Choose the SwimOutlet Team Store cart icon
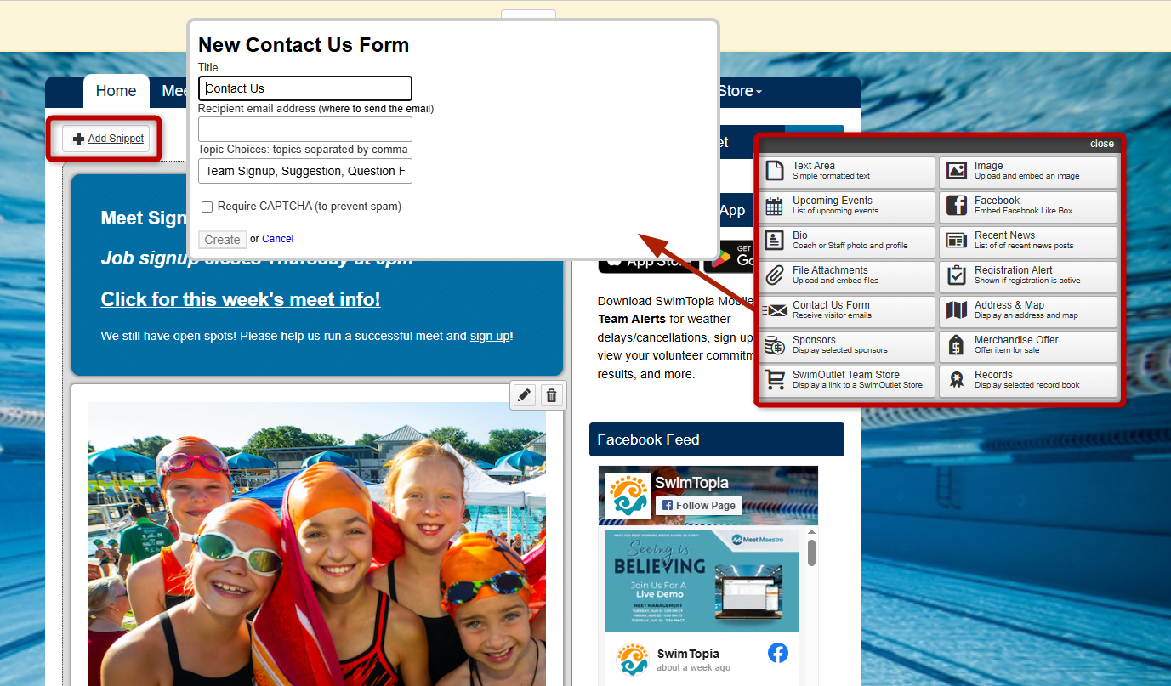 tap(775, 379)
